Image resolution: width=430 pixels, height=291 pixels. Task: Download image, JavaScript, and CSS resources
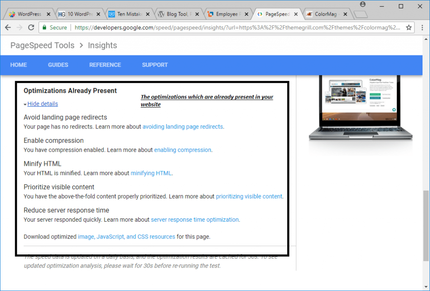[126, 237]
